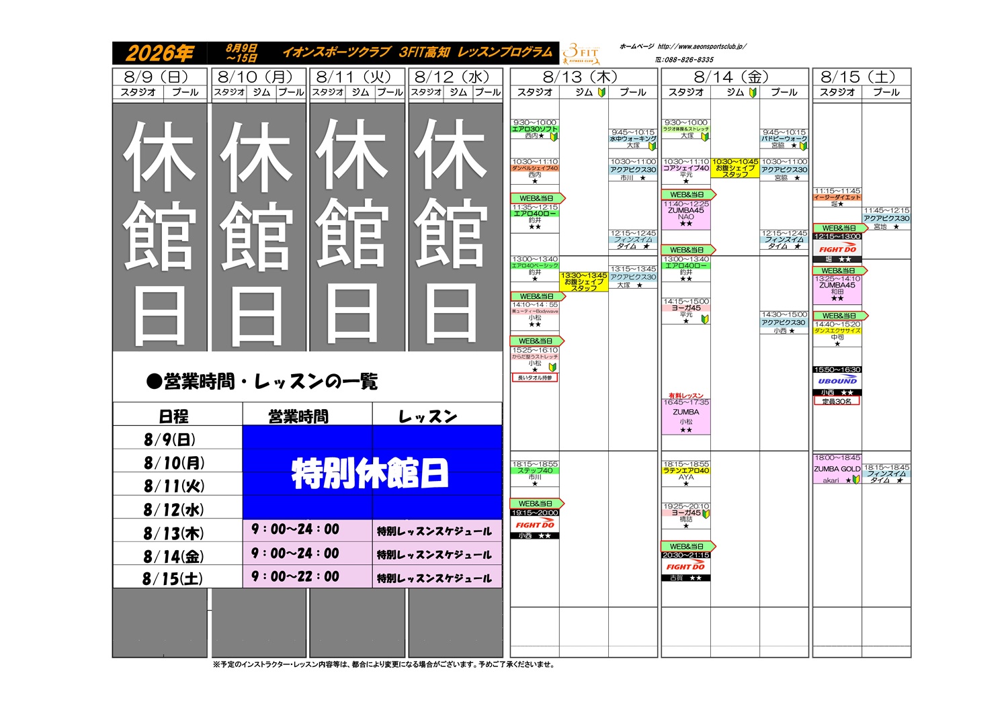The image size is (1008, 712).
Task: Click 9:00~24:00 hours in the 8/13(木) row
Action: click(x=296, y=529)
